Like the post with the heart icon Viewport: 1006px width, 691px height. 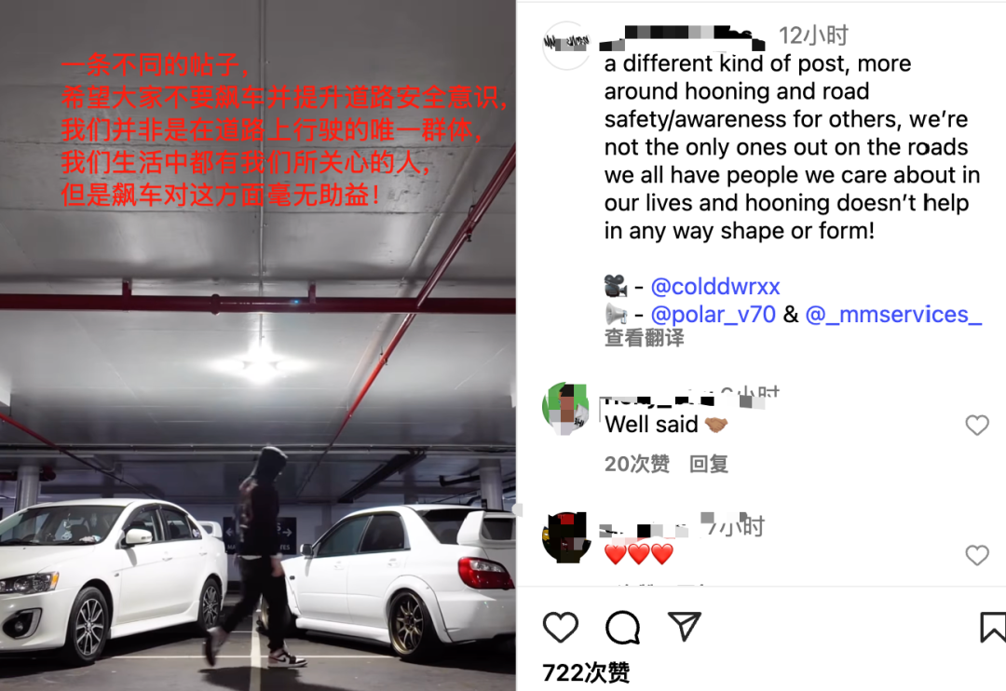[x=560, y=627]
